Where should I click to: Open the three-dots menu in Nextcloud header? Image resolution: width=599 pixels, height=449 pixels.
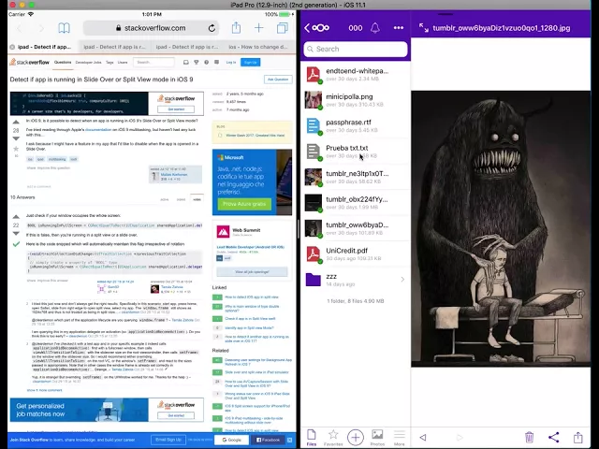(399, 27)
